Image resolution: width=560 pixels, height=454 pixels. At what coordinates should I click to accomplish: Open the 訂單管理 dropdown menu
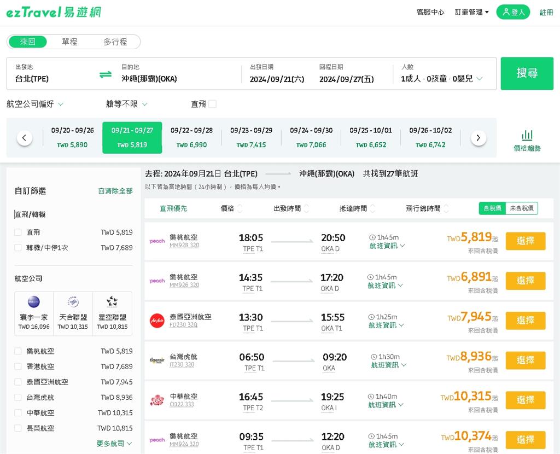(x=471, y=12)
